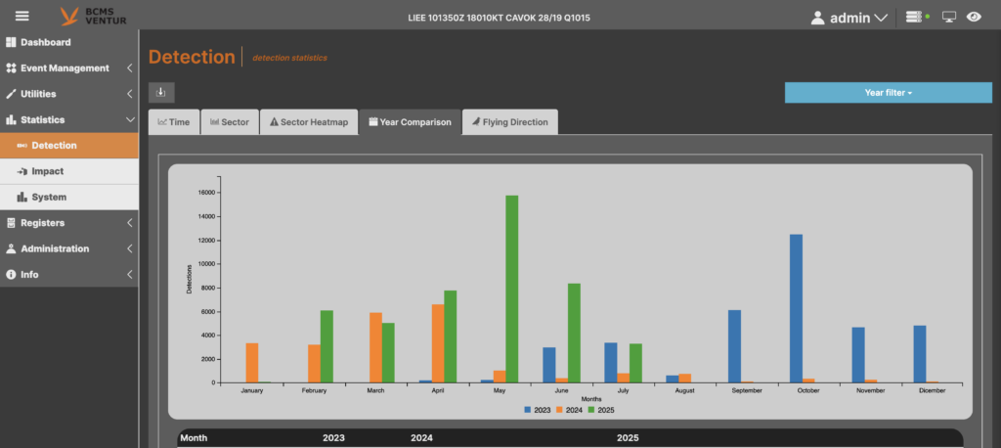
Task: Click the Detection sidebar item icon
Action: tap(22, 146)
